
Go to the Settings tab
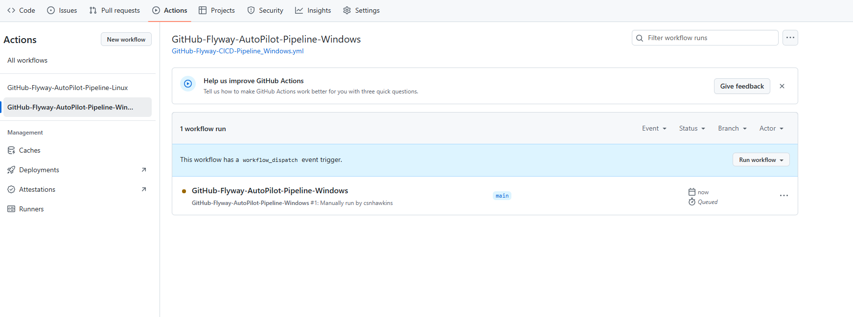[361, 10]
